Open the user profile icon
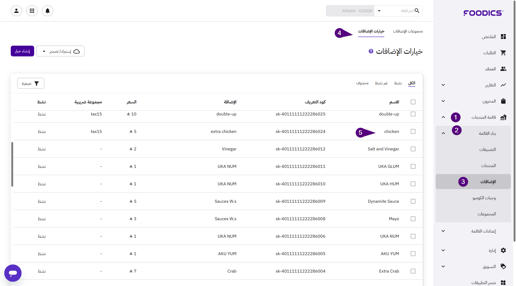516x286 pixels. (x=16, y=11)
